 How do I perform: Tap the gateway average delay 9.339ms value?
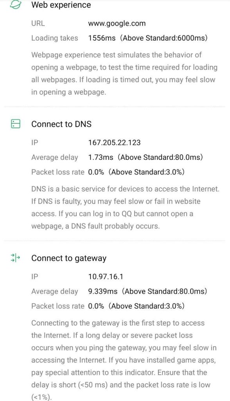(x=103, y=291)
